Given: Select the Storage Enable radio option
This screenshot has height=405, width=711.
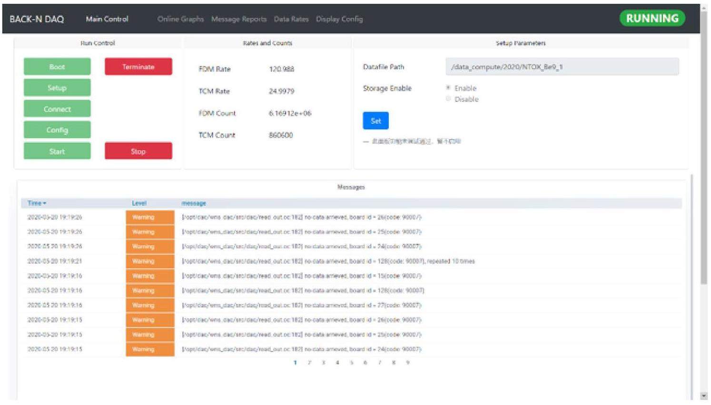Looking at the screenshot, I should [x=448, y=88].
